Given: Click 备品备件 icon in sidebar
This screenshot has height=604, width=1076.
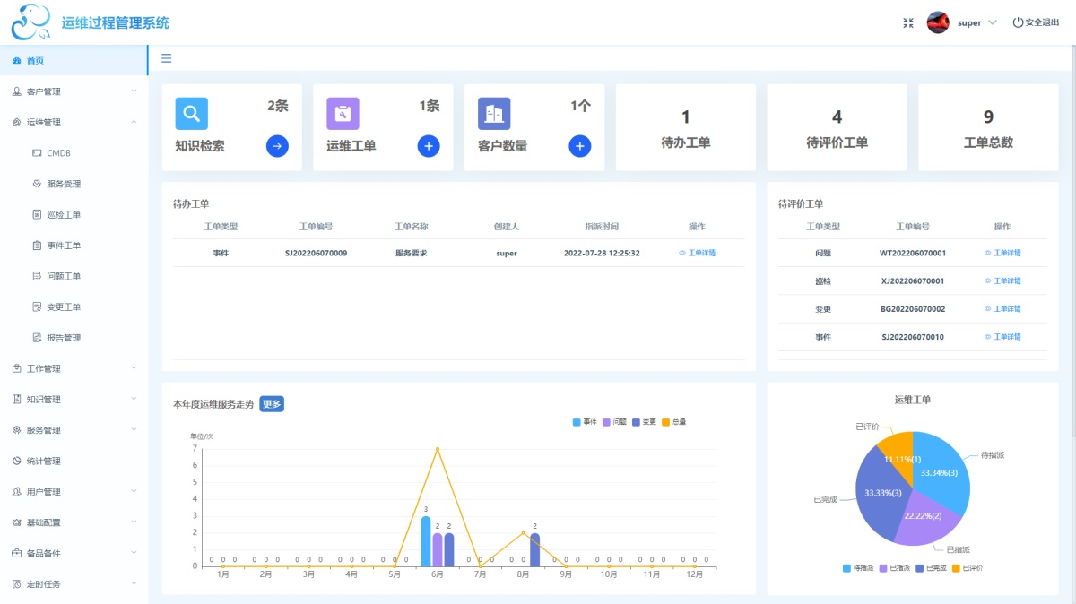Looking at the screenshot, I should coord(17,553).
